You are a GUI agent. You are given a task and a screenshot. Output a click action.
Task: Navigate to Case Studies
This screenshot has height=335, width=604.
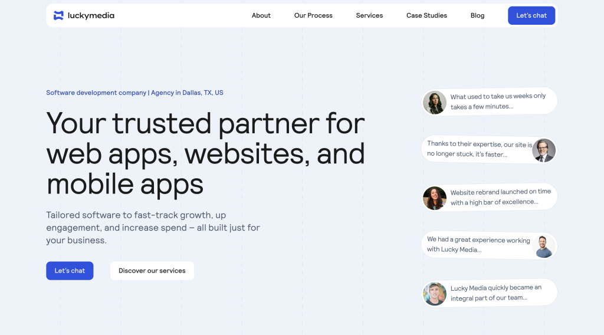pos(426,15)
